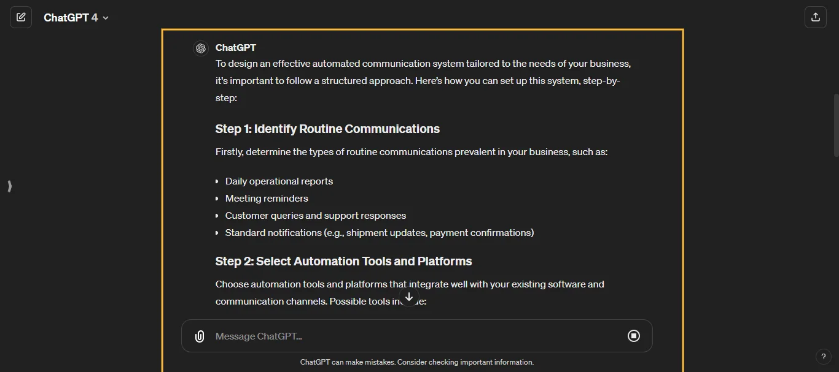Open help with the question mark icon
This screenshot has width=839, height=372.
824,356
